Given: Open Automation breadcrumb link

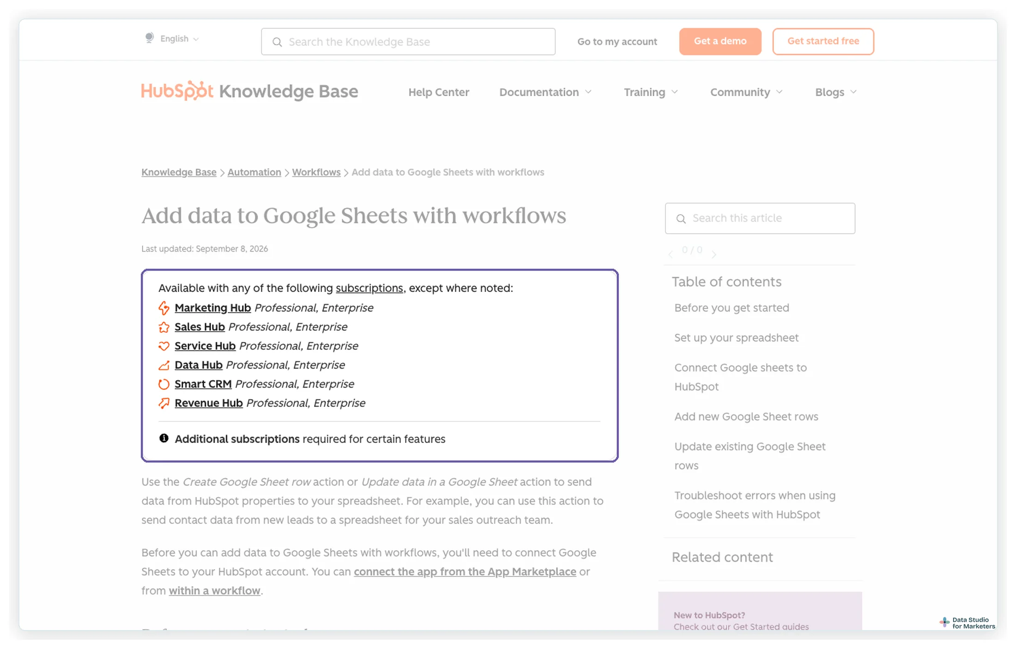Looking at the screenshot, I should click(x=254, y=172).
